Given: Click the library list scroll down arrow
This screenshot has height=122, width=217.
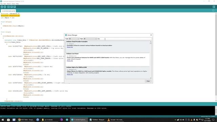Looking at the screenshot, I should pyautogui.click(x=151, y=78).
